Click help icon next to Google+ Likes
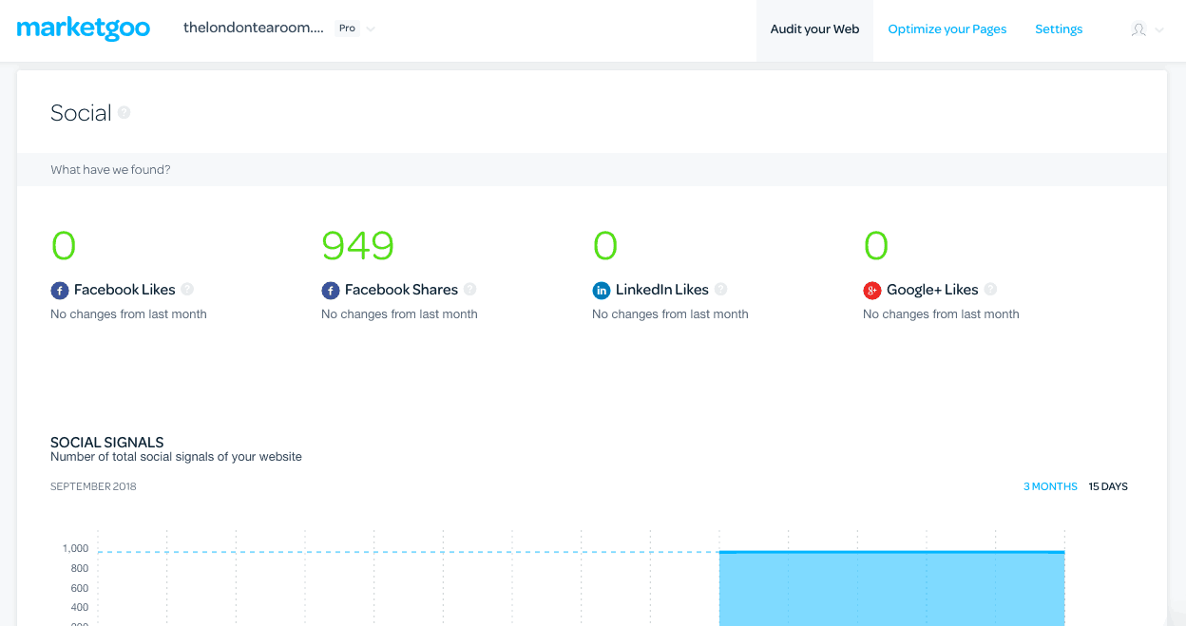This screenshot has width=1186, height=626. click(990, 290)
